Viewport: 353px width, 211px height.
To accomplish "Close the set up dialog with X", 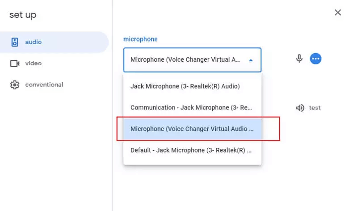I will click(x=338, y=13).
